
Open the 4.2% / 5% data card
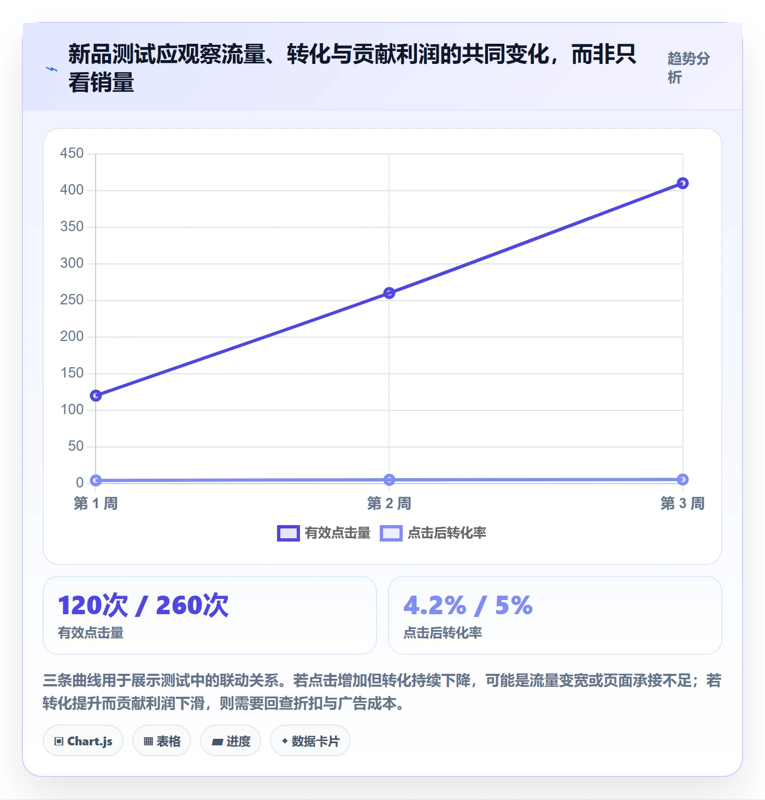click(x=555, y=615)
